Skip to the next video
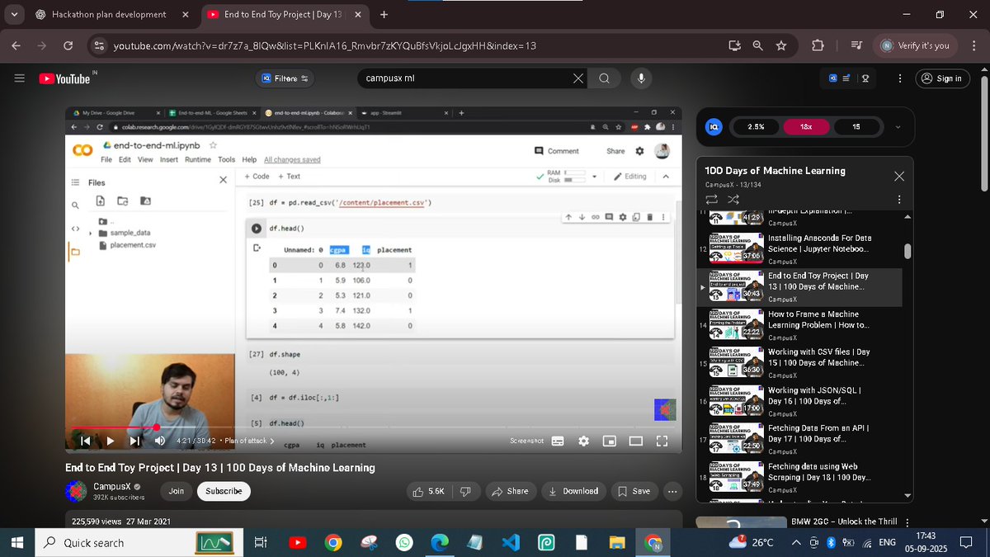990x557 pixels. [134, 441]
